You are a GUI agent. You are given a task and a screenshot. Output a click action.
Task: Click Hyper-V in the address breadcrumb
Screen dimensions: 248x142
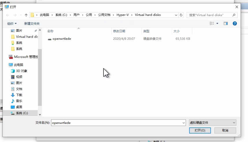(x=123, y=15)
